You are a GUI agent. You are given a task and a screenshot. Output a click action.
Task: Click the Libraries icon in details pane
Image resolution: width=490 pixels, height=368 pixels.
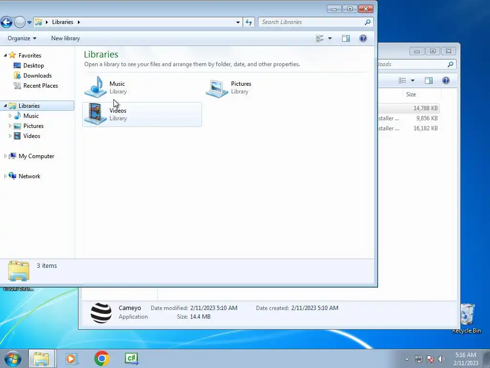[x=19, y=270]
